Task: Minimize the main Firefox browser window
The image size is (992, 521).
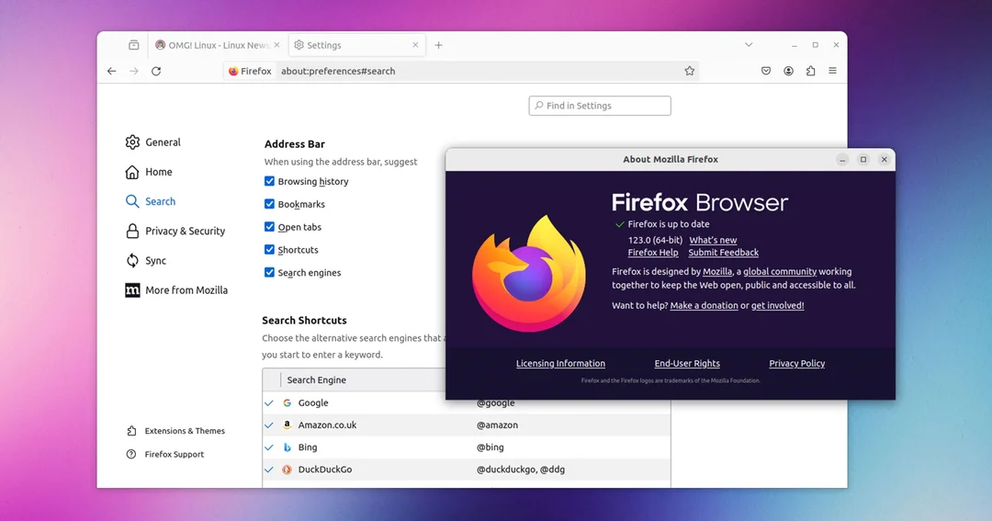Action: [x=794, y=45]
